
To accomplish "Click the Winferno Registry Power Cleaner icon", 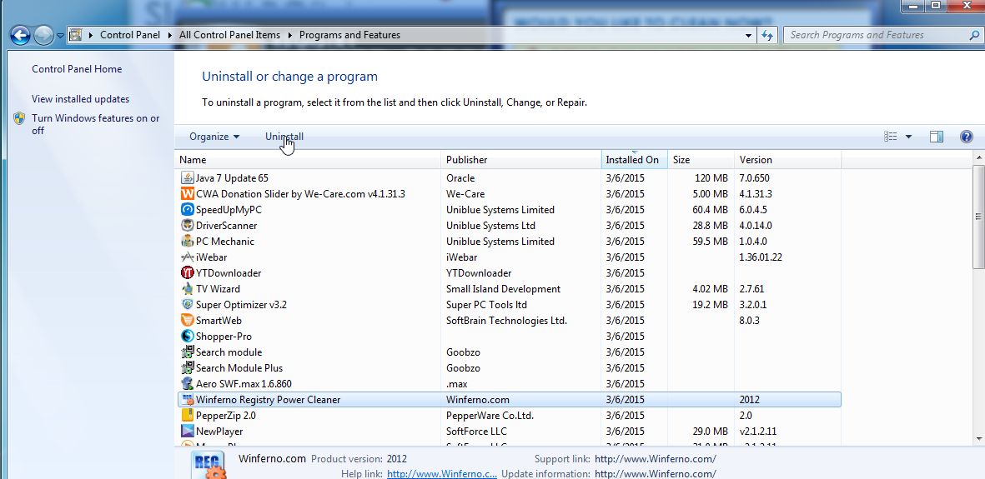I will (x=187, y=399).
